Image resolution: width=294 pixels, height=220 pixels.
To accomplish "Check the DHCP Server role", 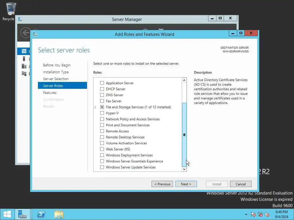I will [x=102, y=89].
